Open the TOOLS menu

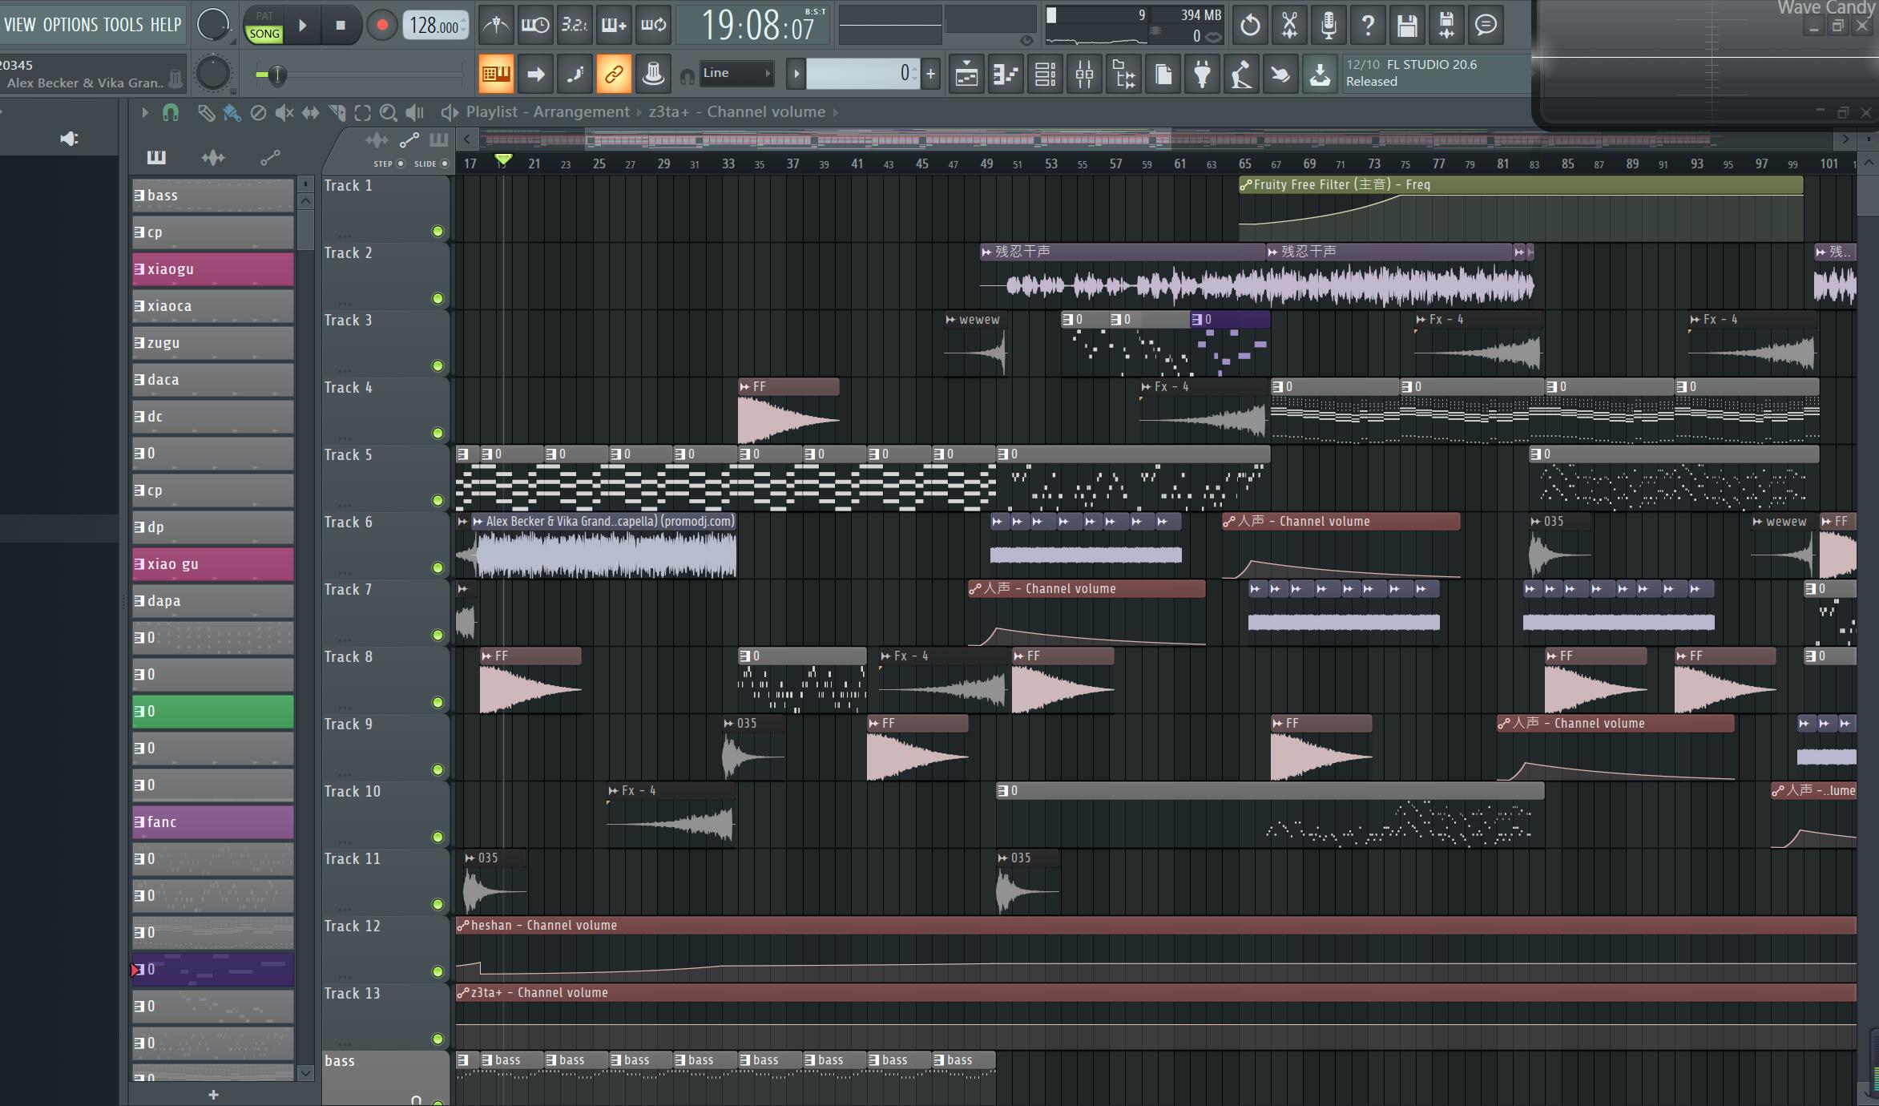(123, 25)
